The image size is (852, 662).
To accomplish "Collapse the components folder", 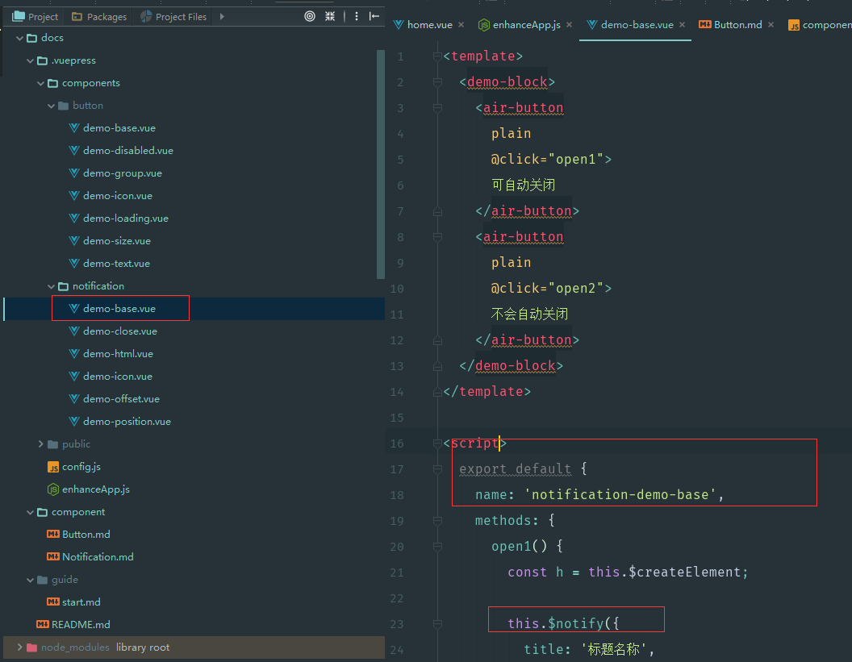I will click(x=41, y=83).
